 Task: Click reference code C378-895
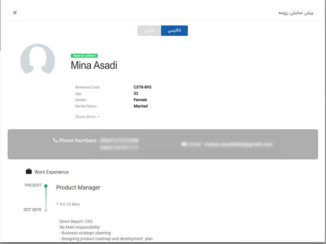click(x=142, y=87)
